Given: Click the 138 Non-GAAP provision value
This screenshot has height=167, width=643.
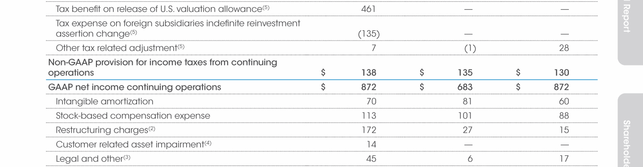Looking at the screenshot, I should coord(370,73).
